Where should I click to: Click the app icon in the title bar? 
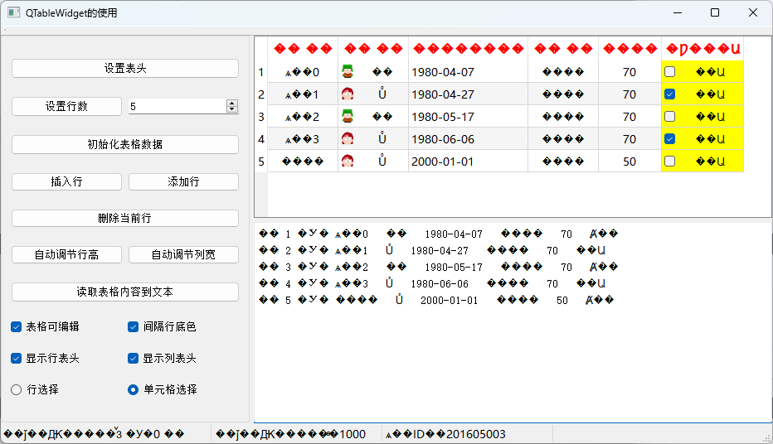[x=13, y=13]
